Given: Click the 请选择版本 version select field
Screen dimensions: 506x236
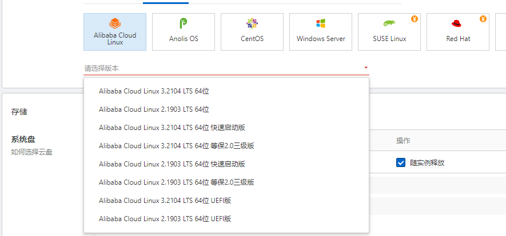Looking at the screenshot, I should click(223, 68).
